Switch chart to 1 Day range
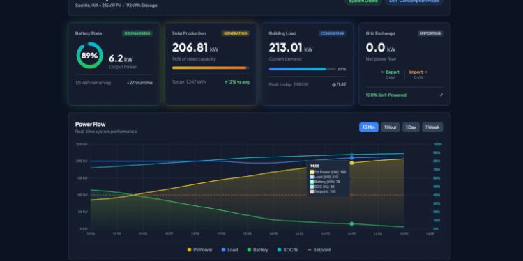The width and height of the screenshot is (523, 261). click(411, 127)
